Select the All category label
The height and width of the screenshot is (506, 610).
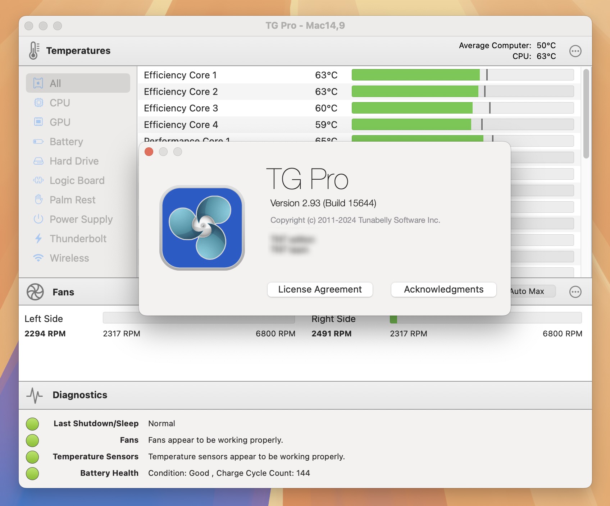coord(55,83)
